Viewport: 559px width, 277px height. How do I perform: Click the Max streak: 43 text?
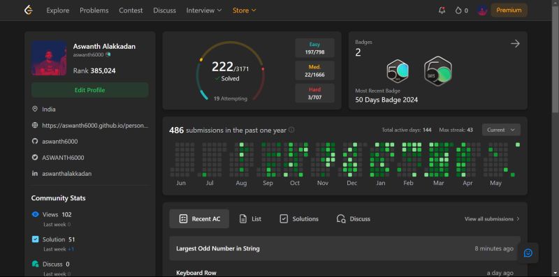[x=456, y=130]
